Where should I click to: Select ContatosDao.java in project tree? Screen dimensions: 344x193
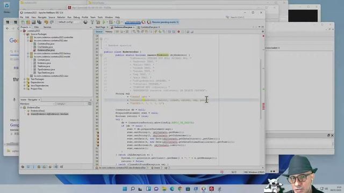tap(46, 44)
